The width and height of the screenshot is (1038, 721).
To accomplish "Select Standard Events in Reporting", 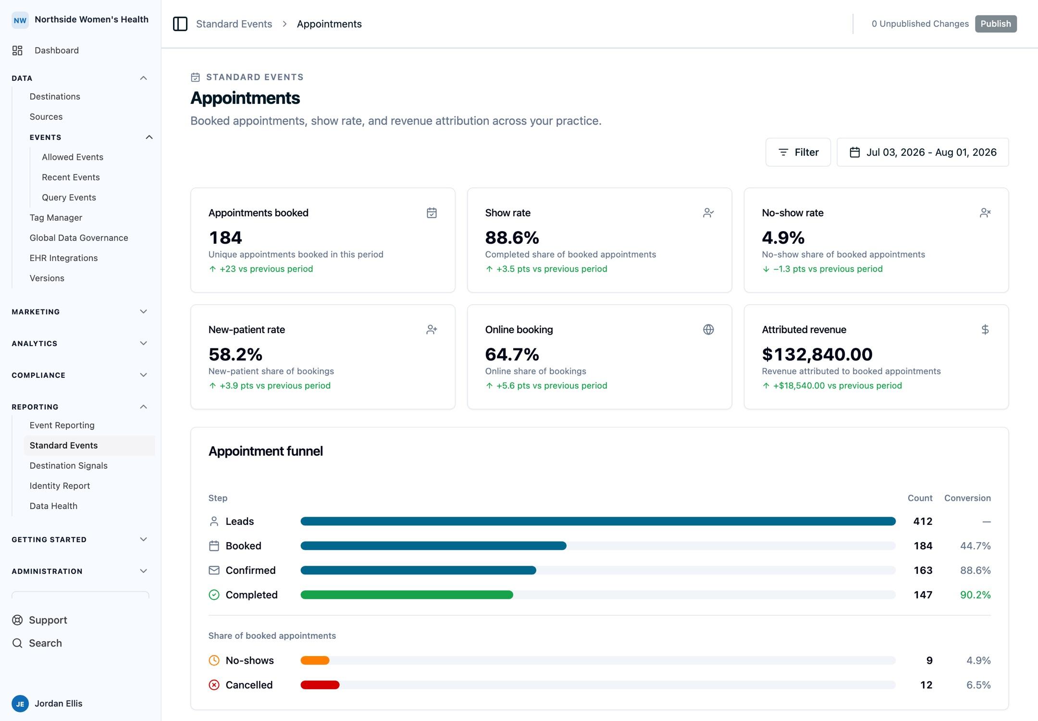I will 89,446.
